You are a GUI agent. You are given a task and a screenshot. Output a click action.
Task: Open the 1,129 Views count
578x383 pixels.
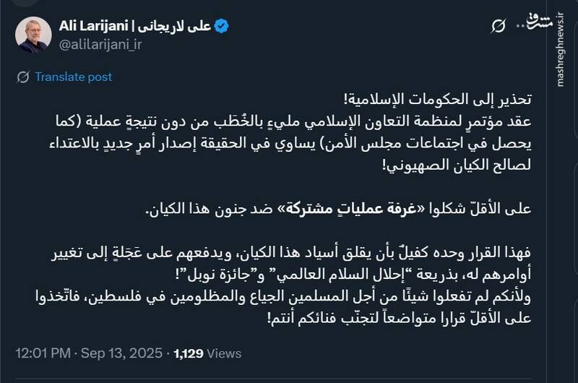(x=207, y=353)
